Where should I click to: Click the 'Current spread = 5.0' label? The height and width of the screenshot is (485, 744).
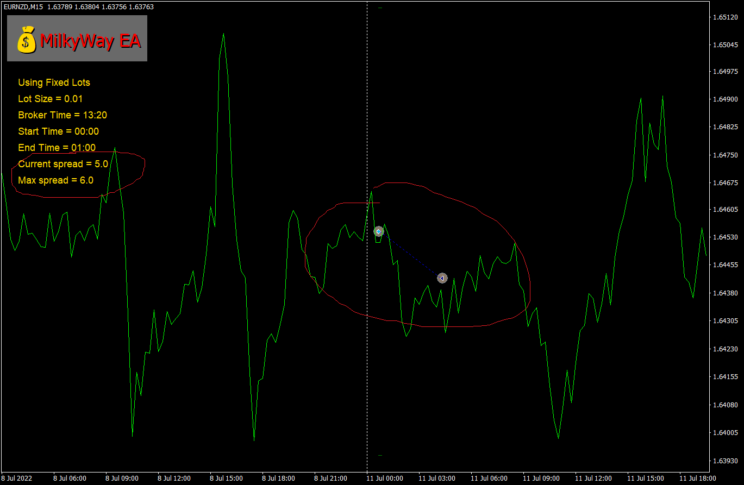point(63,164)
